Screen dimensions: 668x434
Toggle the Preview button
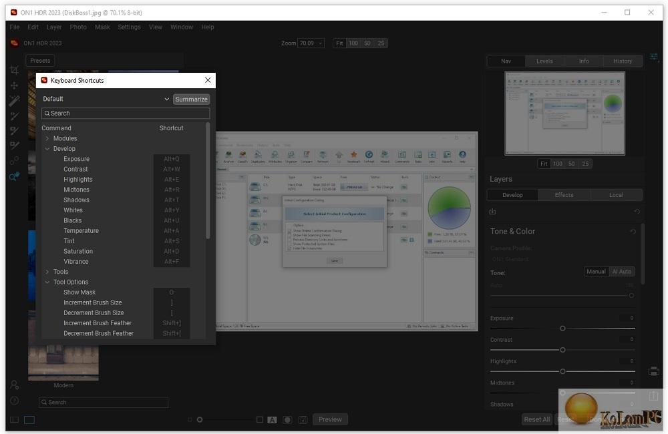point(330,419)
